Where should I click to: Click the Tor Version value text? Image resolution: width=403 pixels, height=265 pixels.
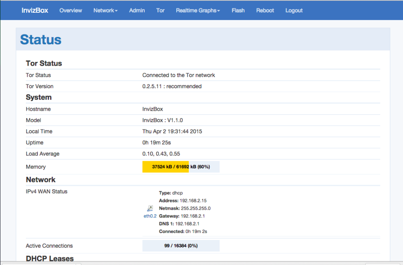tap(172, 86)
